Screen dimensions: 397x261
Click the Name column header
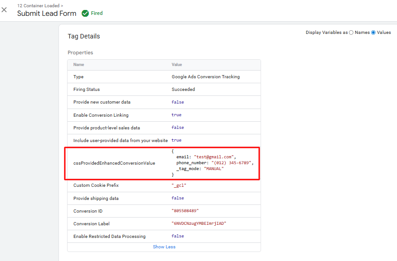click(x=78, y=64)
